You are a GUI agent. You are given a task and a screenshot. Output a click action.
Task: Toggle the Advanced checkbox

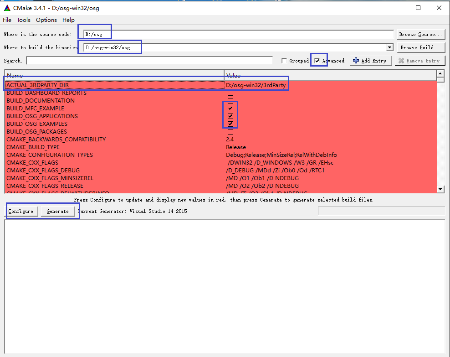[x=317, y=61]
